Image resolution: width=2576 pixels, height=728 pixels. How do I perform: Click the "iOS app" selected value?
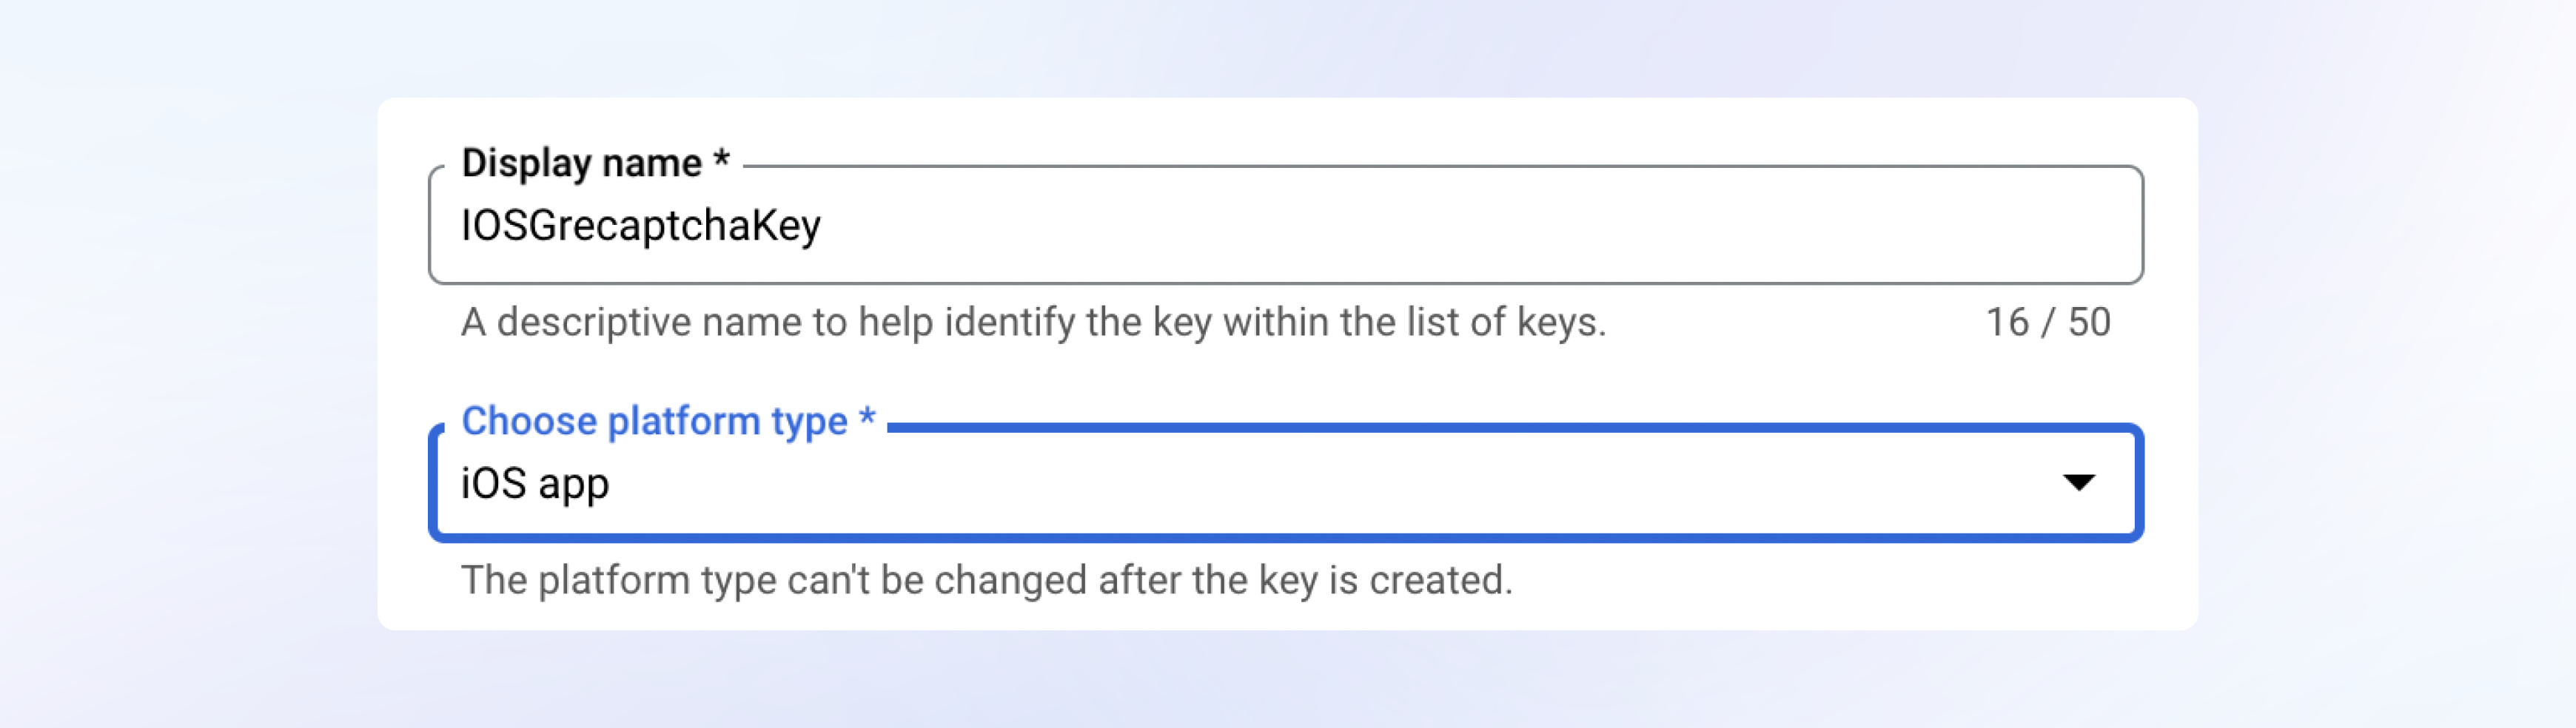pos(535,483)
